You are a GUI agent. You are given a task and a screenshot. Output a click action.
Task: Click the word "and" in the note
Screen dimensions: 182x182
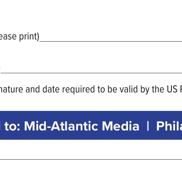[33, 89]
